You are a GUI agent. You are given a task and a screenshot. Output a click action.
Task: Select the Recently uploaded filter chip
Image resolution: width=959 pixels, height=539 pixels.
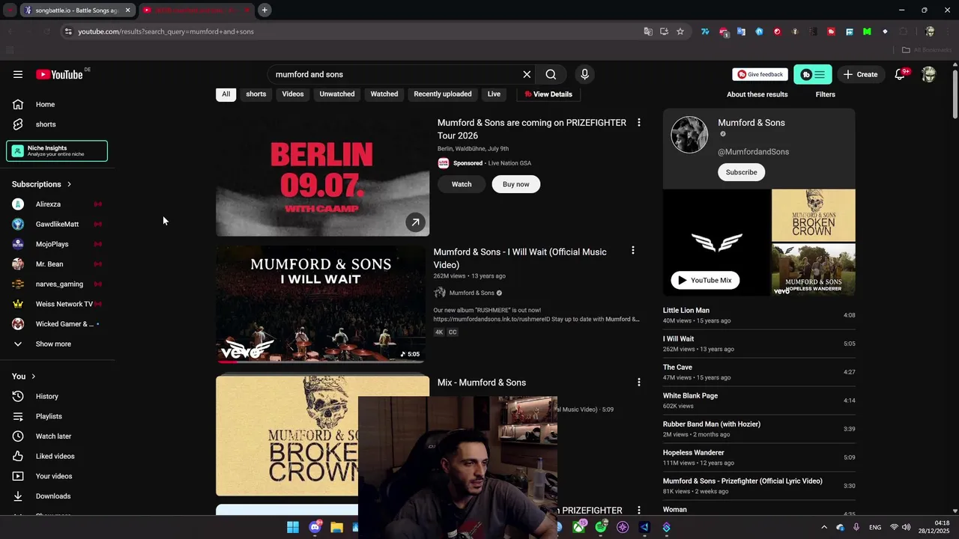pos(443,94)
